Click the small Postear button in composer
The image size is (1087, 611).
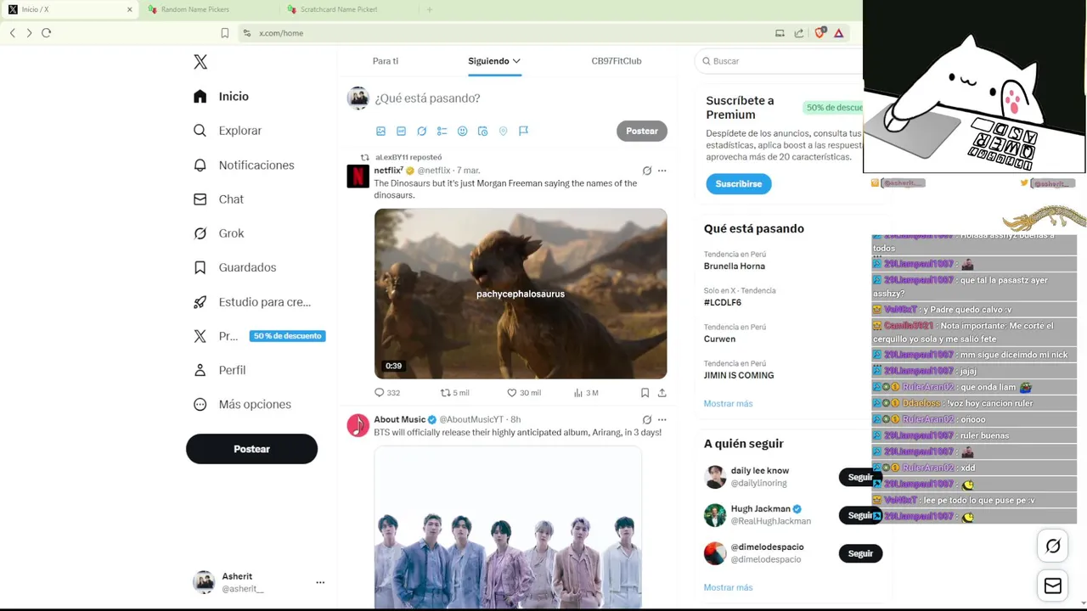(642, 131)
